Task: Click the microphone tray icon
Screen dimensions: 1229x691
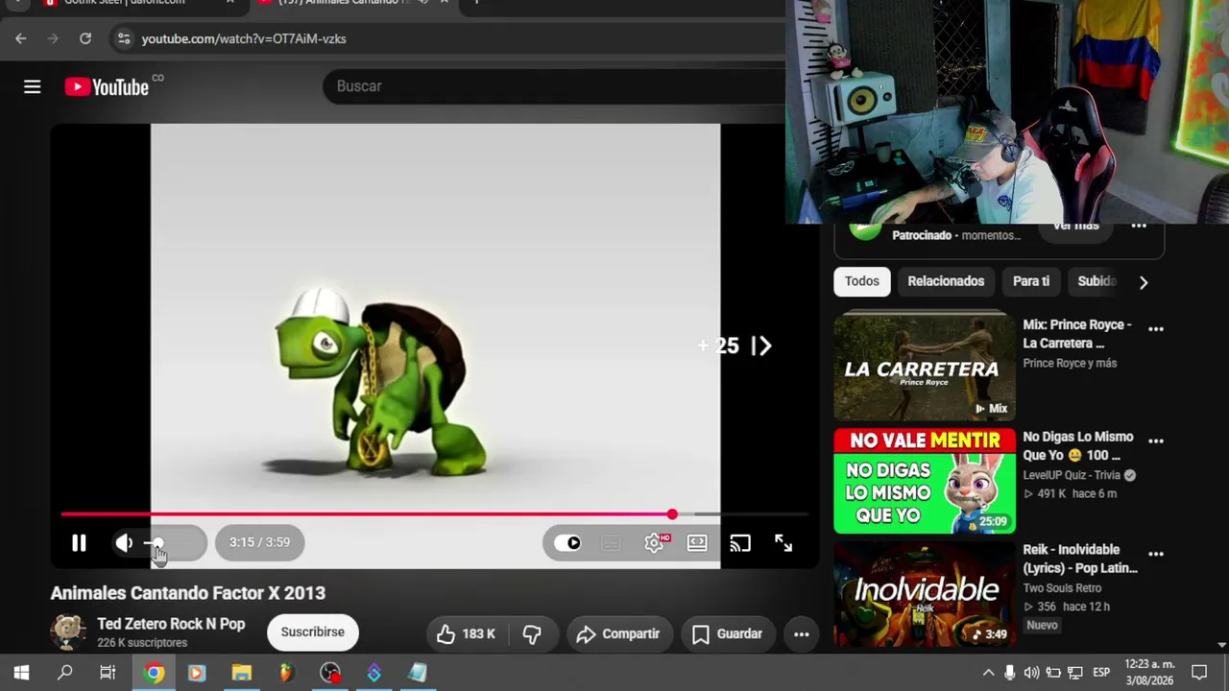Action: pos(1009,673)
